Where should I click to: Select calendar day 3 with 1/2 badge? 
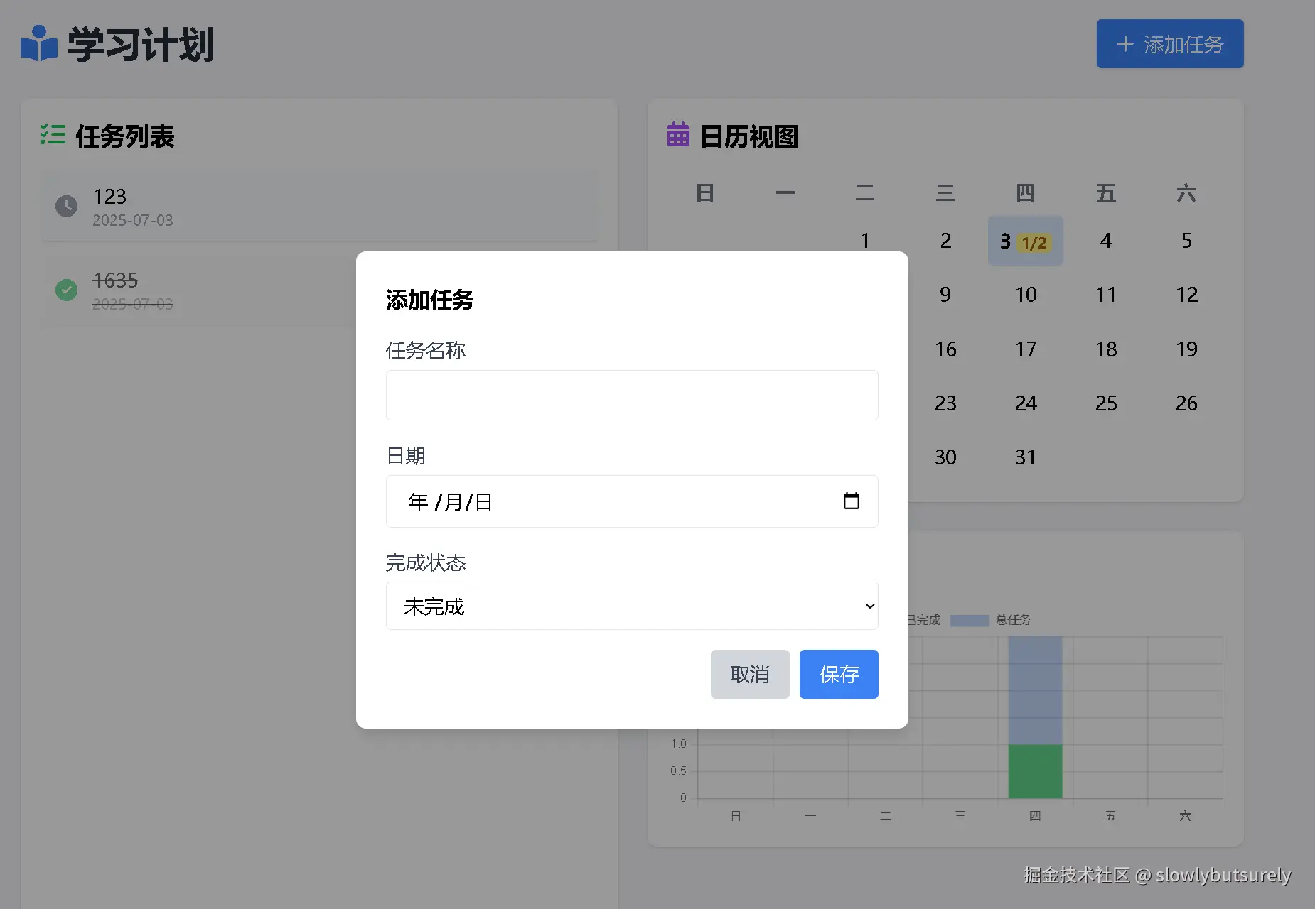click(1025, 241)
